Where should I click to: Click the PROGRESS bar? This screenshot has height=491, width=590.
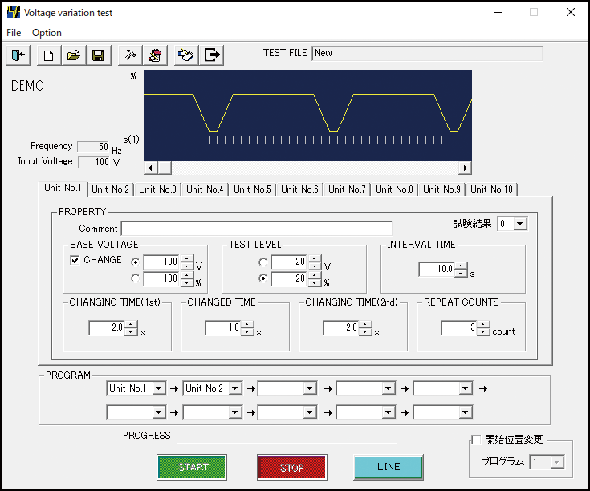click(x=287, y=436)
